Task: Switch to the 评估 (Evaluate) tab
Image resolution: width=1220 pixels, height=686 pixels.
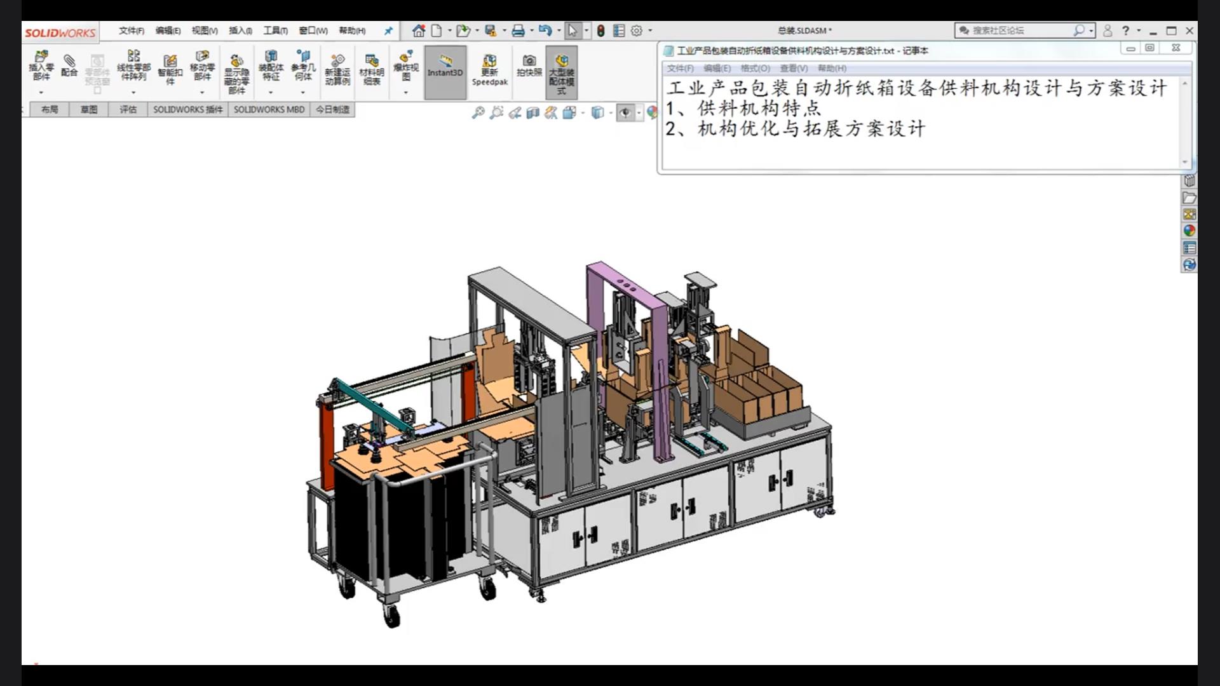Action: (x=128, y=109)
